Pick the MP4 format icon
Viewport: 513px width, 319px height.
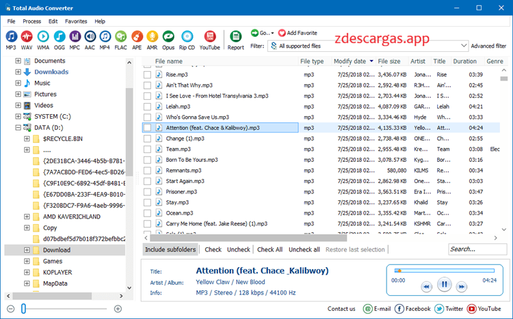(105, 37)
